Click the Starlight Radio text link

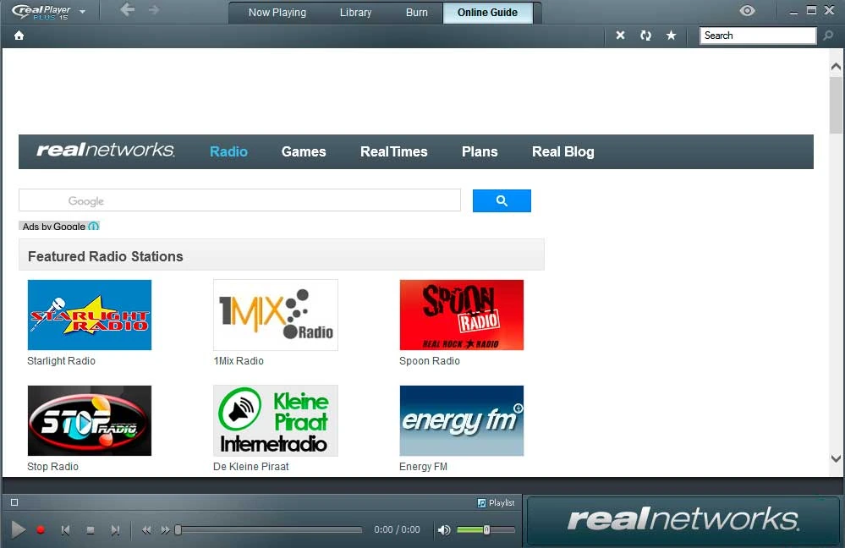click(x=62, y=361)
